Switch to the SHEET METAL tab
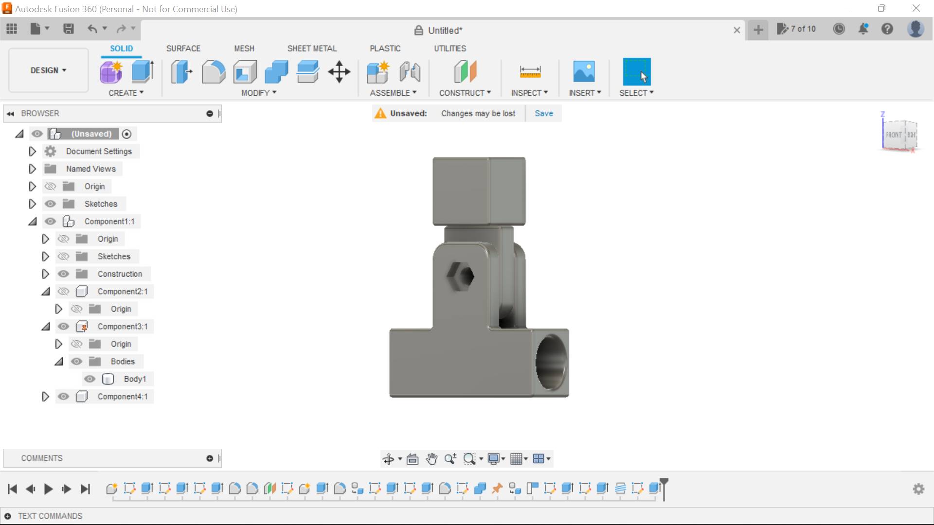The image size is (934, 525). click(312, 48)
